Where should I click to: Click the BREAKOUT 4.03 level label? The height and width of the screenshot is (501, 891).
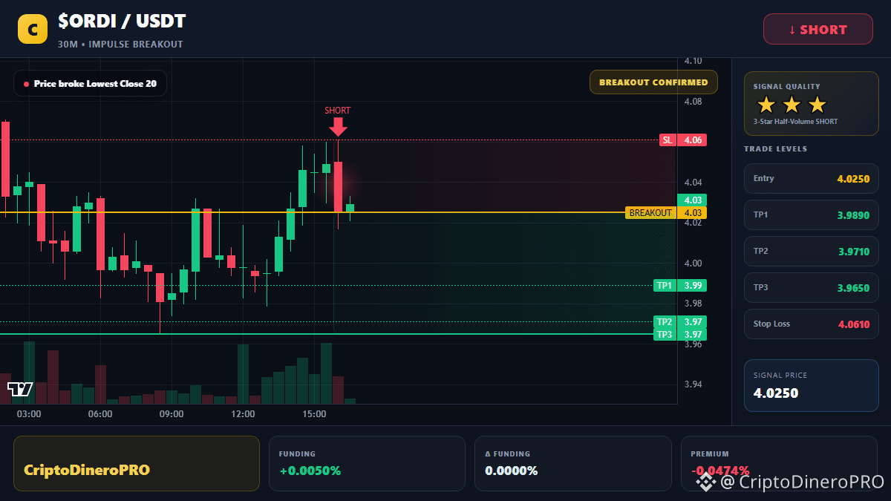click(666, 213)
